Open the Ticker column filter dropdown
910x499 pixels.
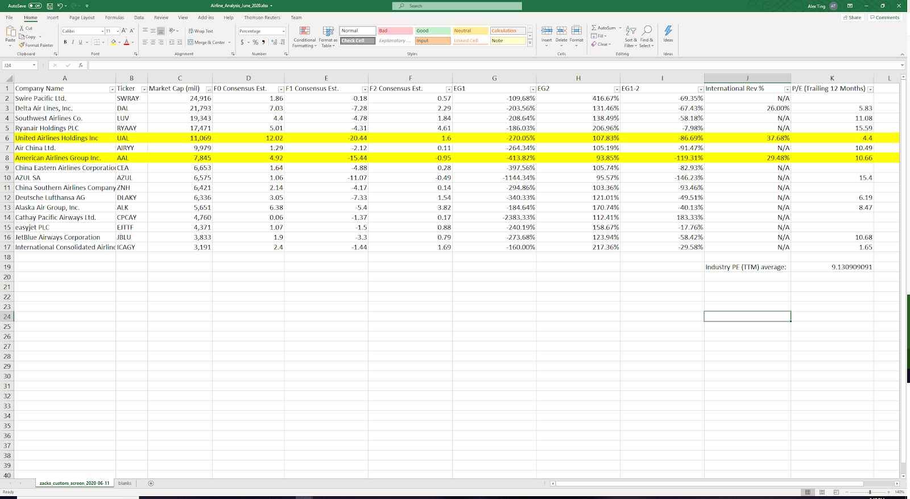click(144, 89)
